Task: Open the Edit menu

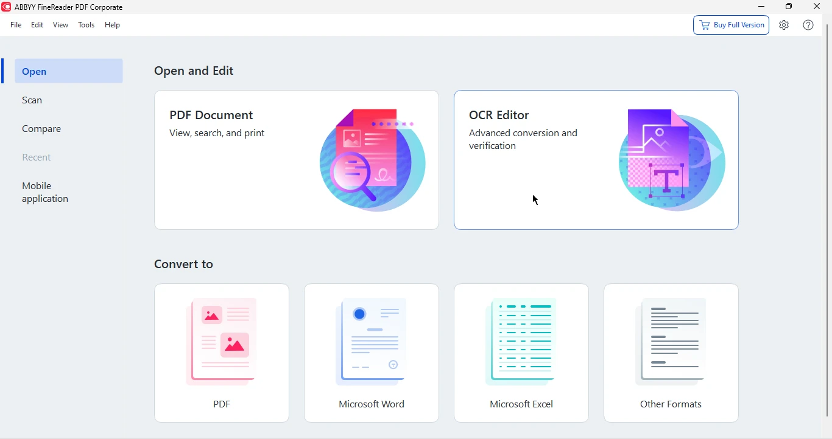Action: [38, 26]
